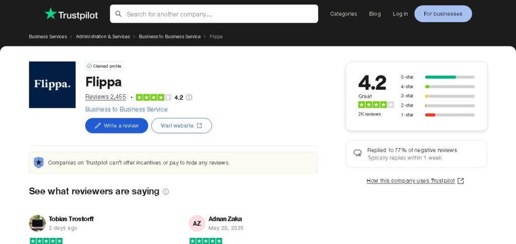The height and width of the screenshot is (244, 516).
Task: Click the May 20, 2025 date
Action: pyautogui.click(x=226, y=228)
